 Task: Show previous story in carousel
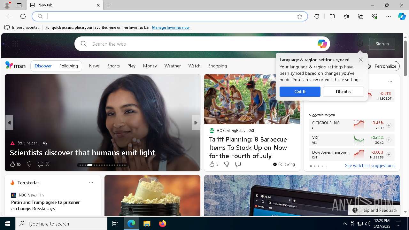9,123
